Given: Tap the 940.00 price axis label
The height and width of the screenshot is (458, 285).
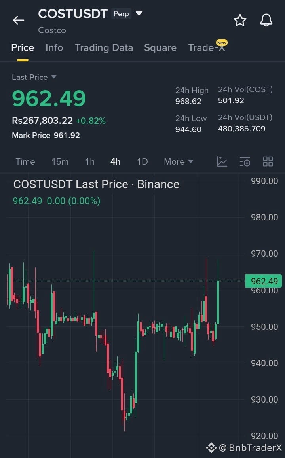Looking at the screenshot, I should pyautogui.click(x=264, y=363).
